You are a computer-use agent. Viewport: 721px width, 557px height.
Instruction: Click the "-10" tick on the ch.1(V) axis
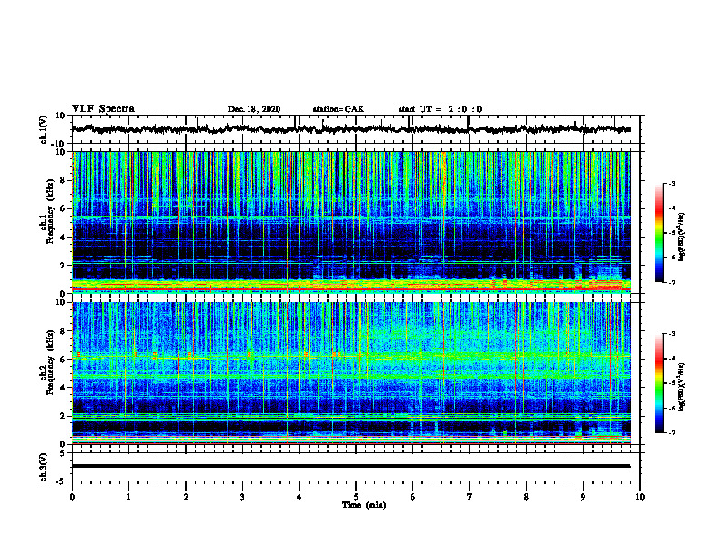[x=59, y=144]
